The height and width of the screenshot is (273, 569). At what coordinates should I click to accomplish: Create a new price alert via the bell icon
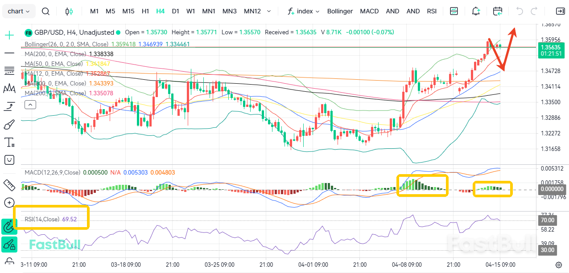point(476,11)
